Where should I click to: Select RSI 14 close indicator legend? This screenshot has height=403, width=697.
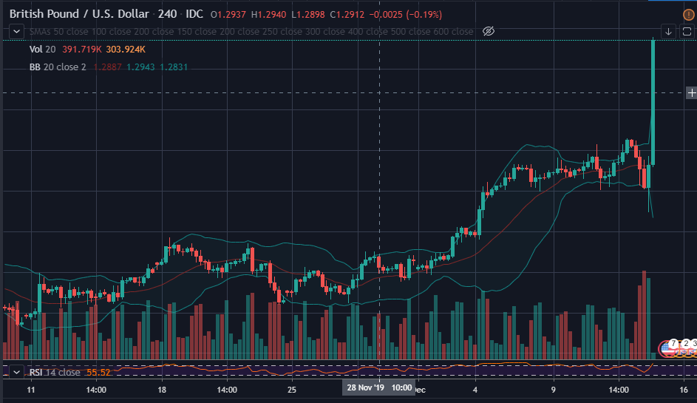click(x=55, y=372)
